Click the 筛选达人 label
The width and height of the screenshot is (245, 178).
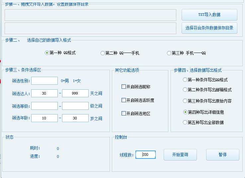[21, 94]
